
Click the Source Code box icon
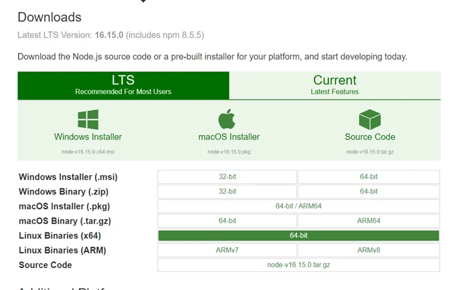[369, 119]
